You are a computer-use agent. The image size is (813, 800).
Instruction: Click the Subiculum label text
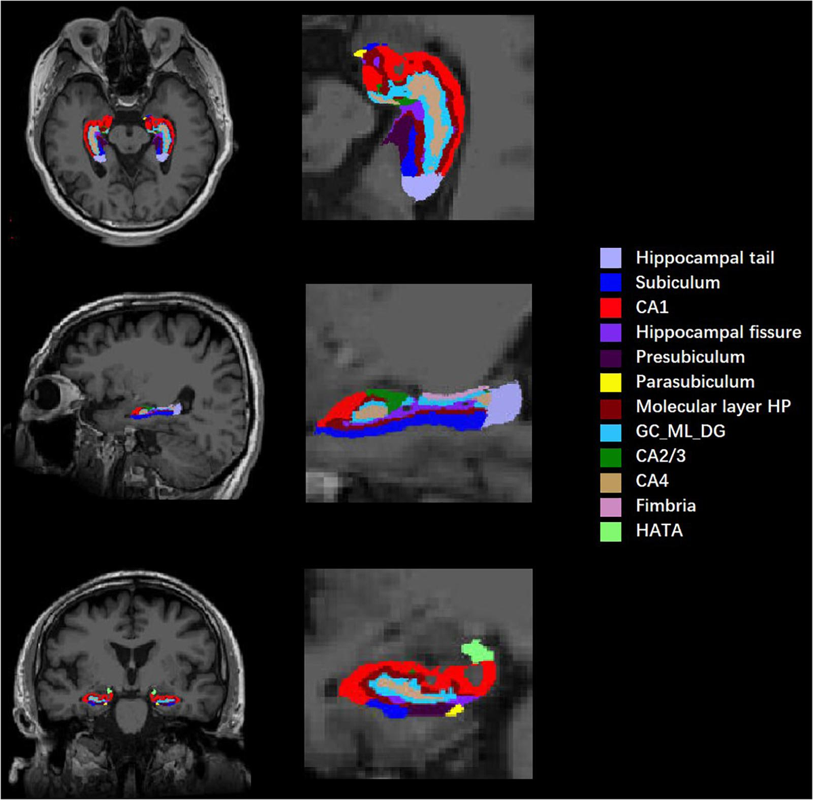pos(677,283)
